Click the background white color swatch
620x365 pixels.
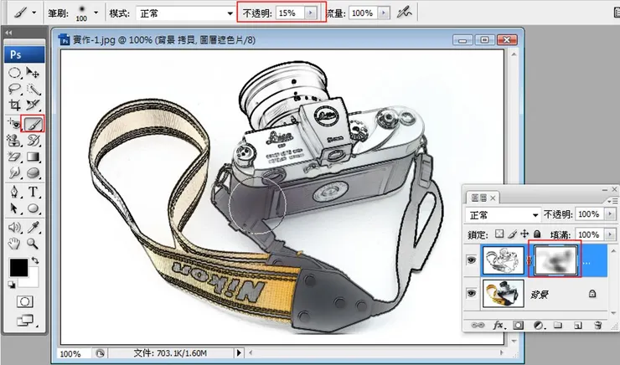(33, 280)
